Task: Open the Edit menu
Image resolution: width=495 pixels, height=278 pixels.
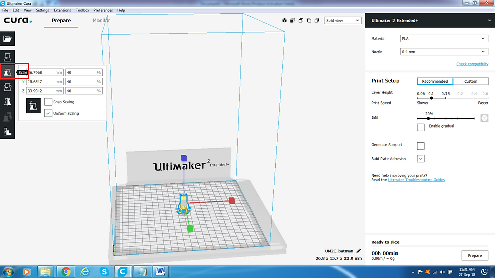Action: tap(16, 10)
